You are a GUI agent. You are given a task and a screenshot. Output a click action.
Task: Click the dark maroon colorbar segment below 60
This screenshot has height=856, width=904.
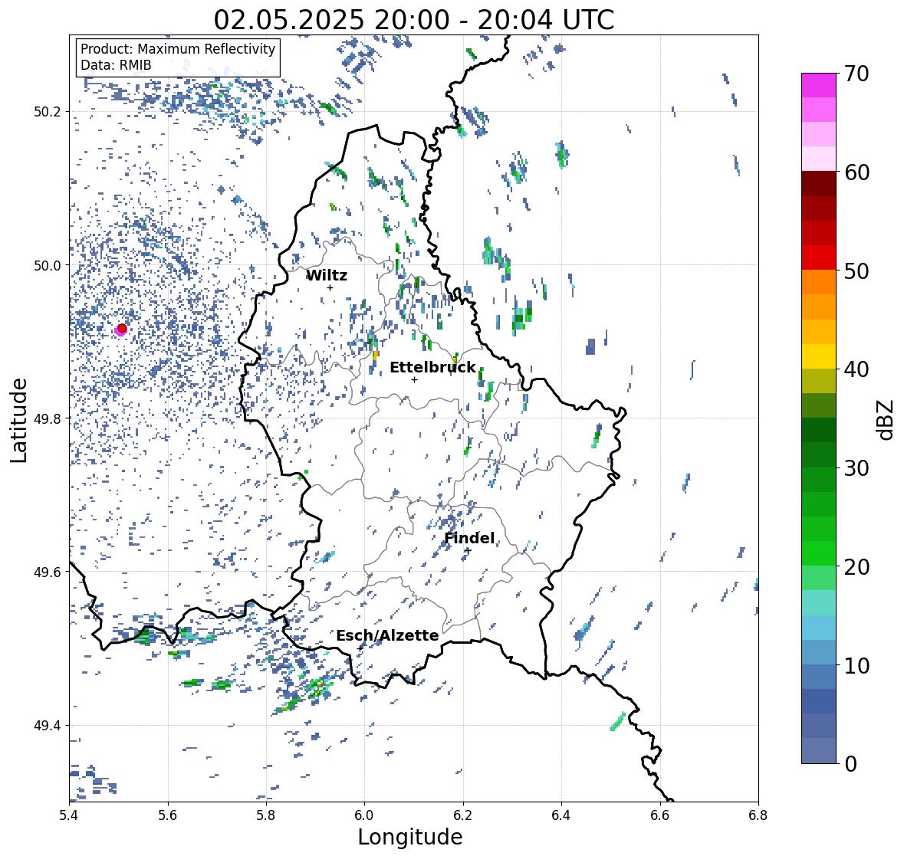(x=819, y=184)
